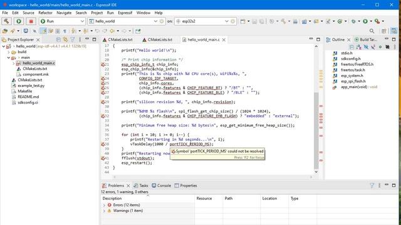Image resolution: width=401 pixels, height=225 pixels.
Task: Click editor scroll down arrow
Action: point(316,172)
